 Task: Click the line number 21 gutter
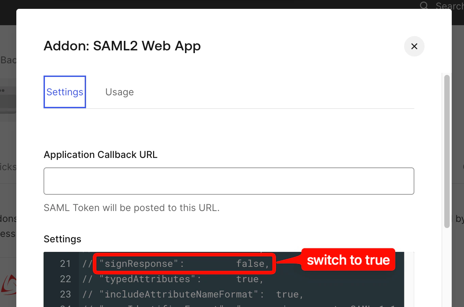[65, 263]
